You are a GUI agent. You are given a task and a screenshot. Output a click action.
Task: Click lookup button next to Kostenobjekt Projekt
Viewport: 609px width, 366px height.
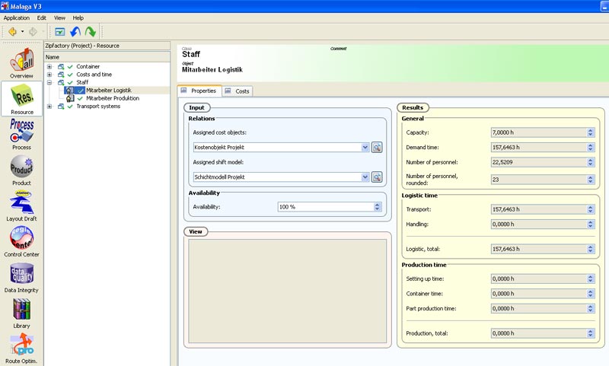click(377, 148)
